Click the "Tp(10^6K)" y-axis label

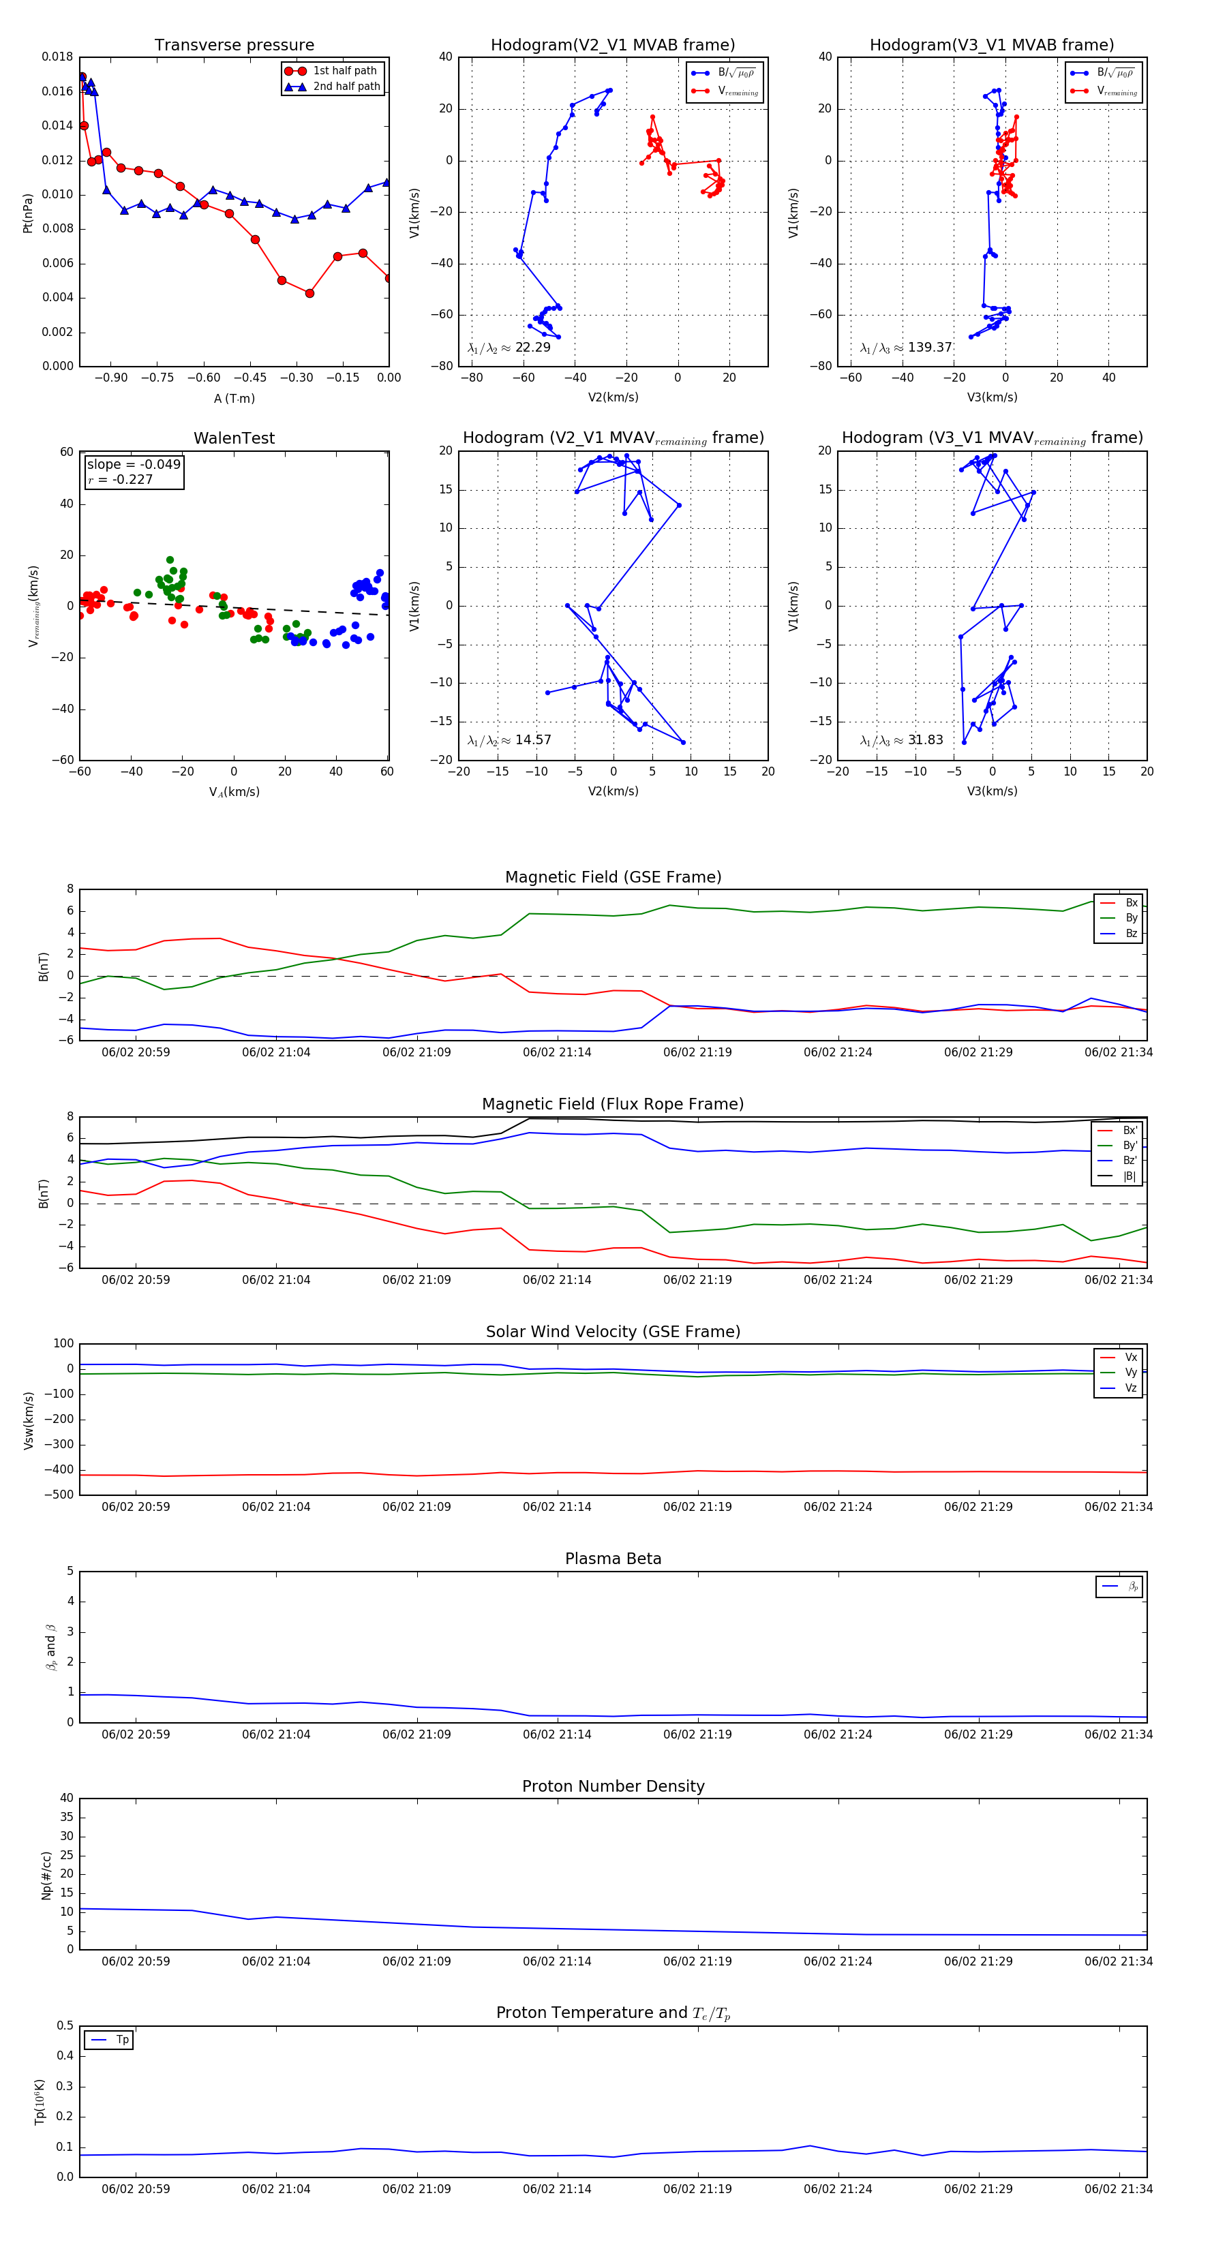click(40, 2102)
